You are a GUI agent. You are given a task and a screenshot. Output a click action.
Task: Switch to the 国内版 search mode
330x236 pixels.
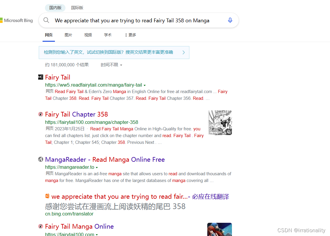pyautogui.click(x=55, y=8)
